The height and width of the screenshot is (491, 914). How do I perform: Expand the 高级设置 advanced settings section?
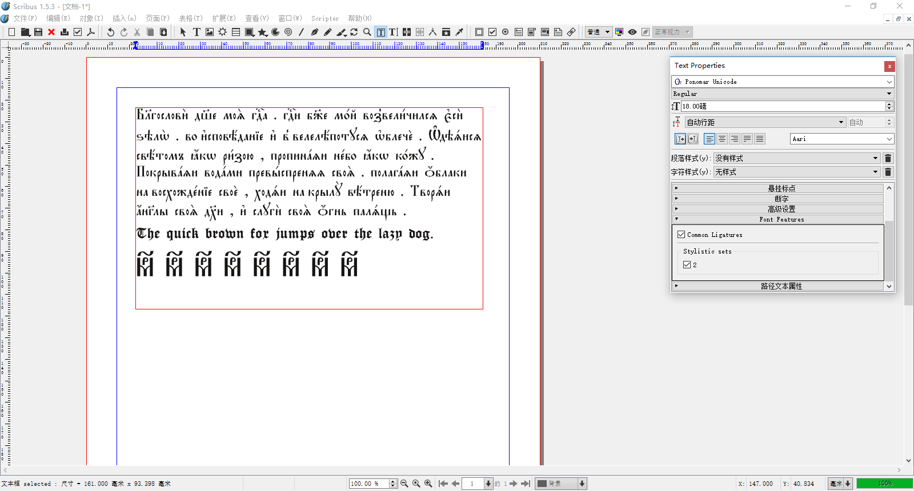pos(778,209)
